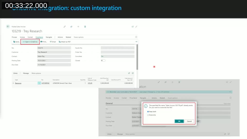Click the No. field showing 103219
Viewport: 247px width, 139px height.
tap(54, 48)
